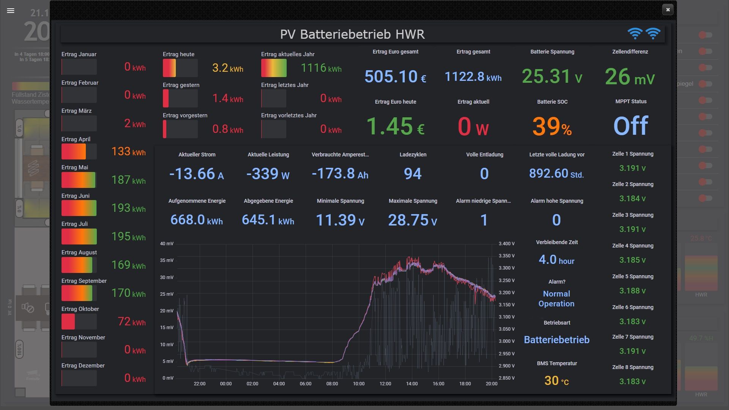Click the Ertrag Juli progress bar
729x410 pixels.
point(79,237)
